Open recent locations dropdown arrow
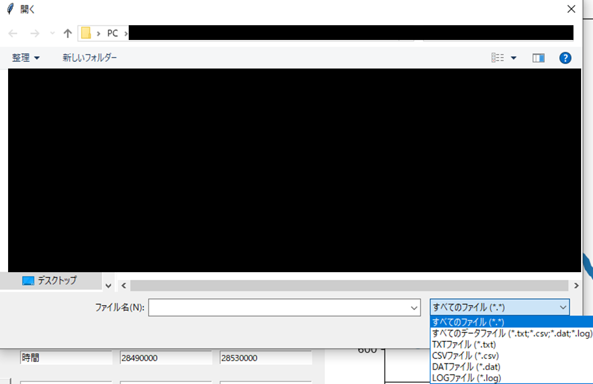The width and height of the screenshot is (593, 384). coord(52,33)
